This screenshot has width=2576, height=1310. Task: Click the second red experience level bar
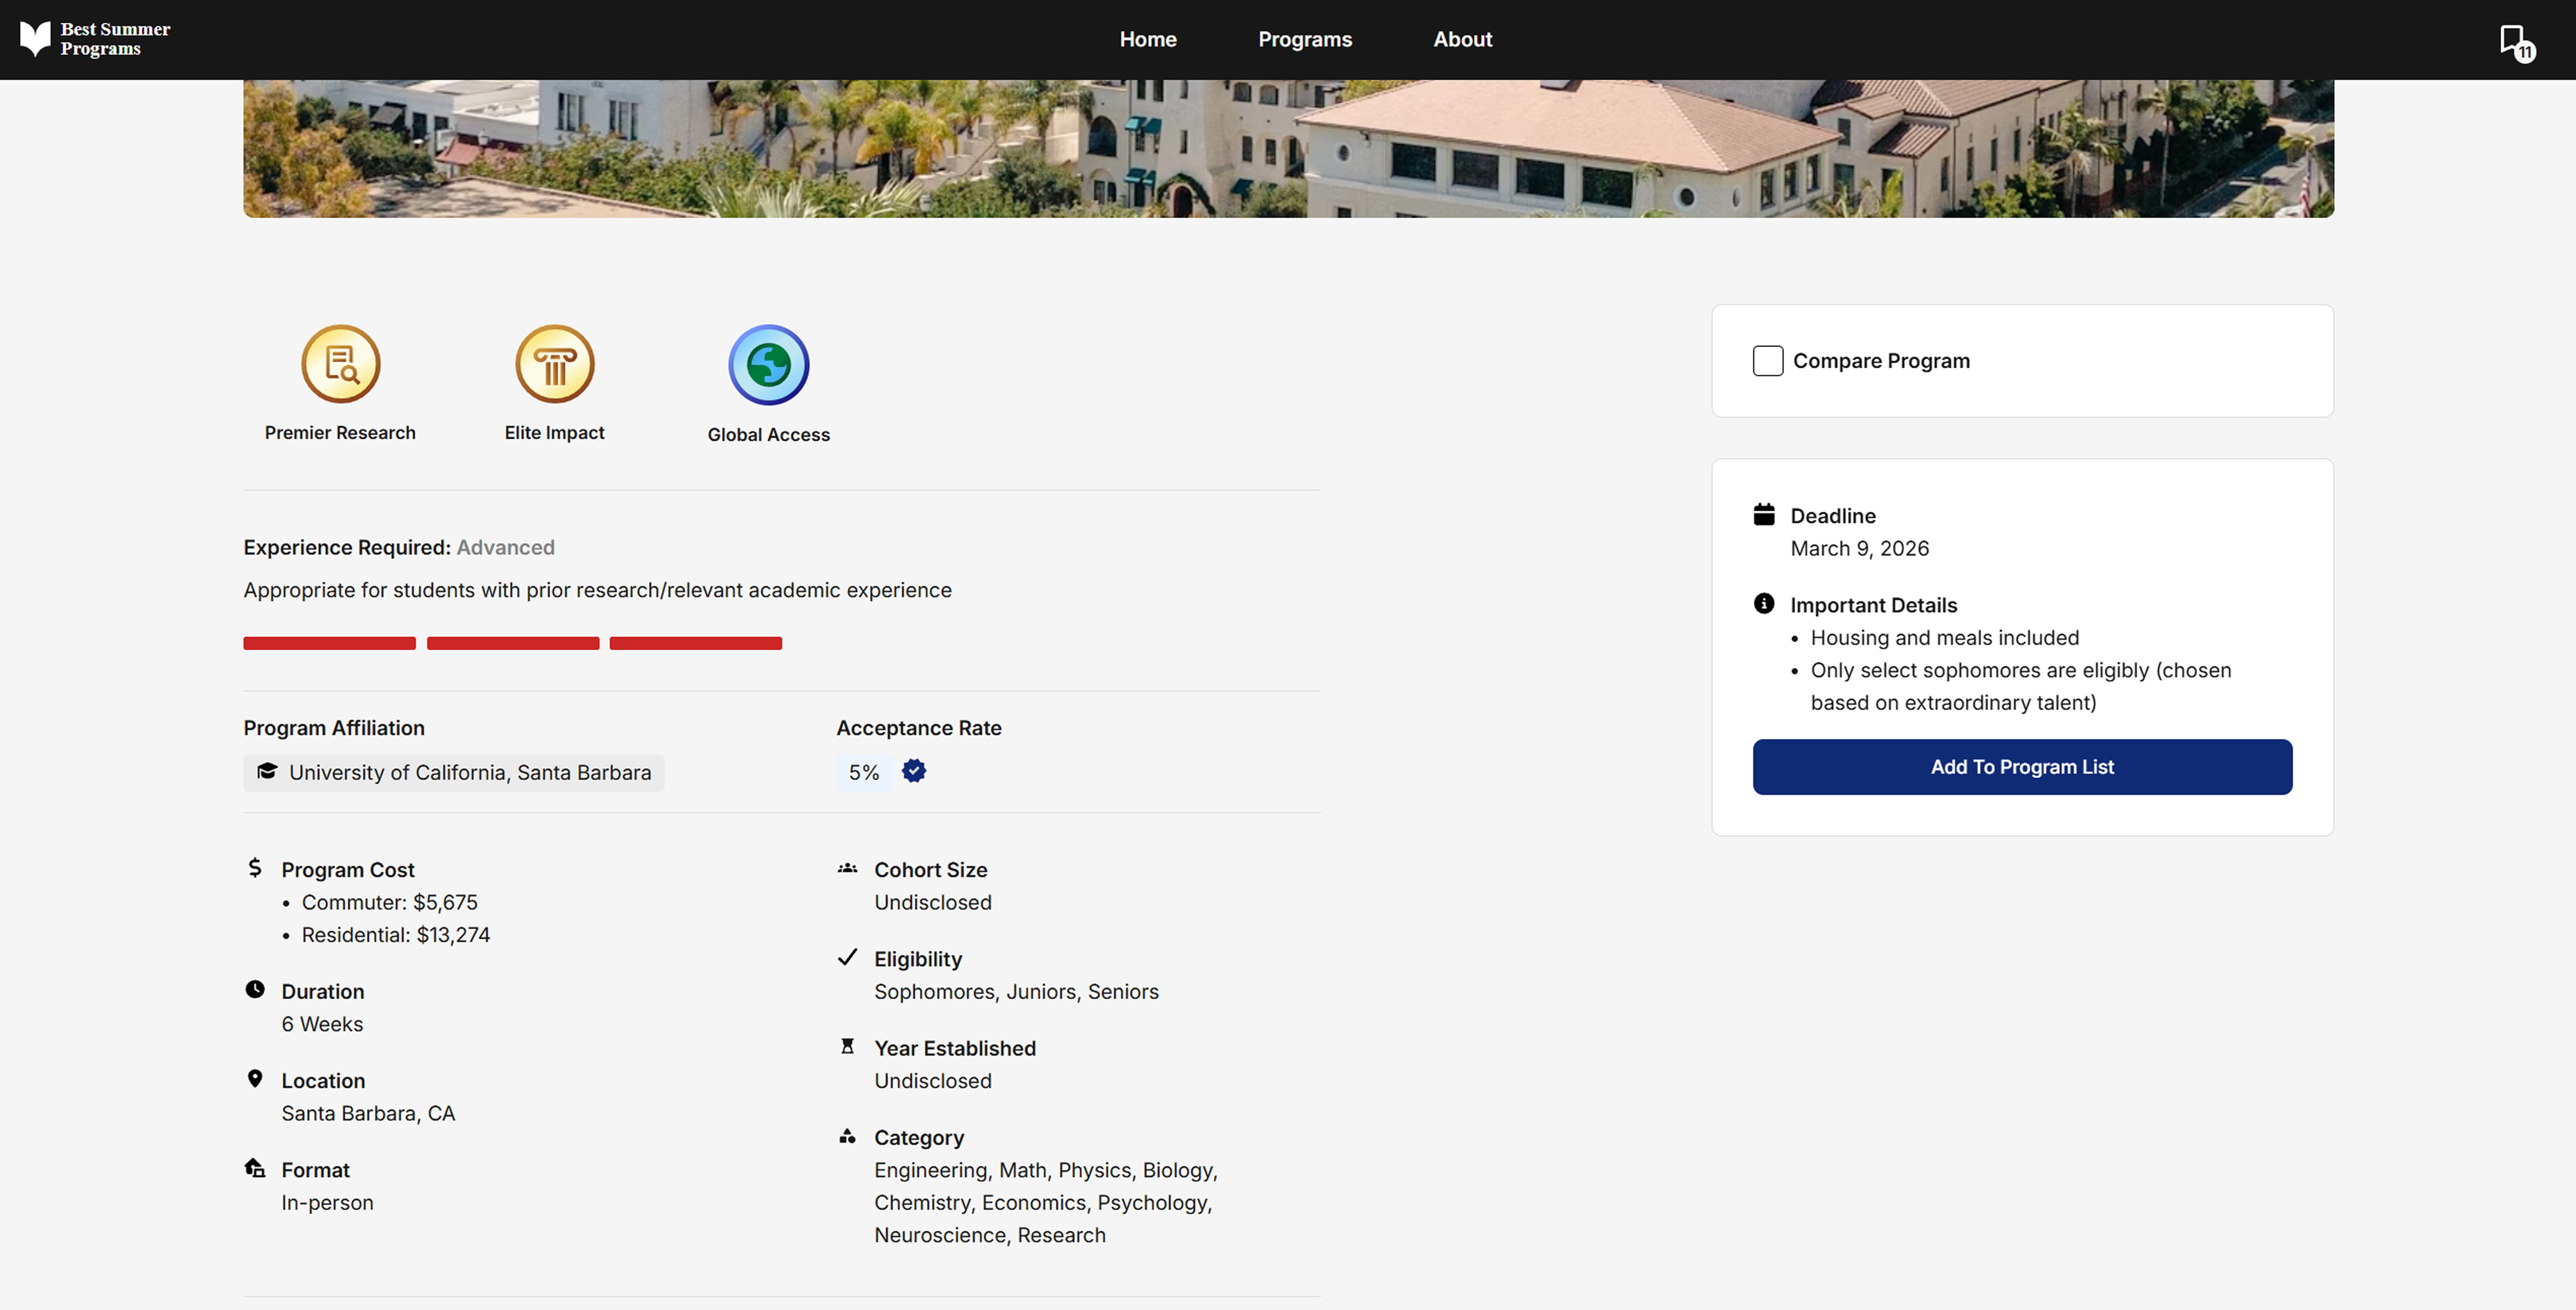[x=513, y=643]
